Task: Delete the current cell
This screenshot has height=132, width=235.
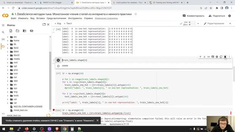Action: click(225, 57)
